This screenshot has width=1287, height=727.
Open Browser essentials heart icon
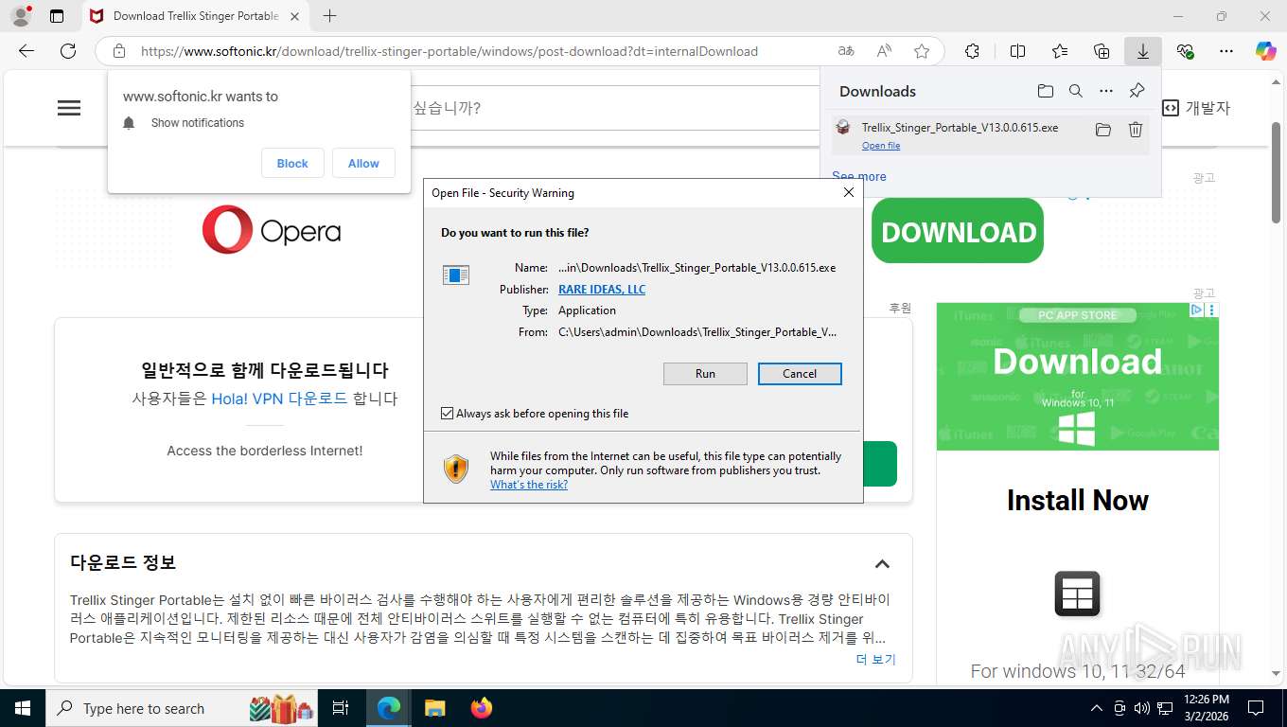coord(1185,51)
